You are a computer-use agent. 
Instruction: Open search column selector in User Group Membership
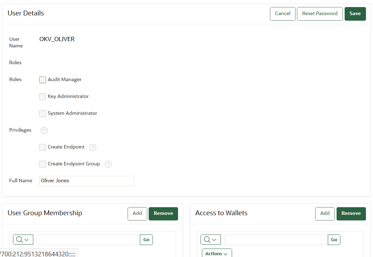(23, 239)
